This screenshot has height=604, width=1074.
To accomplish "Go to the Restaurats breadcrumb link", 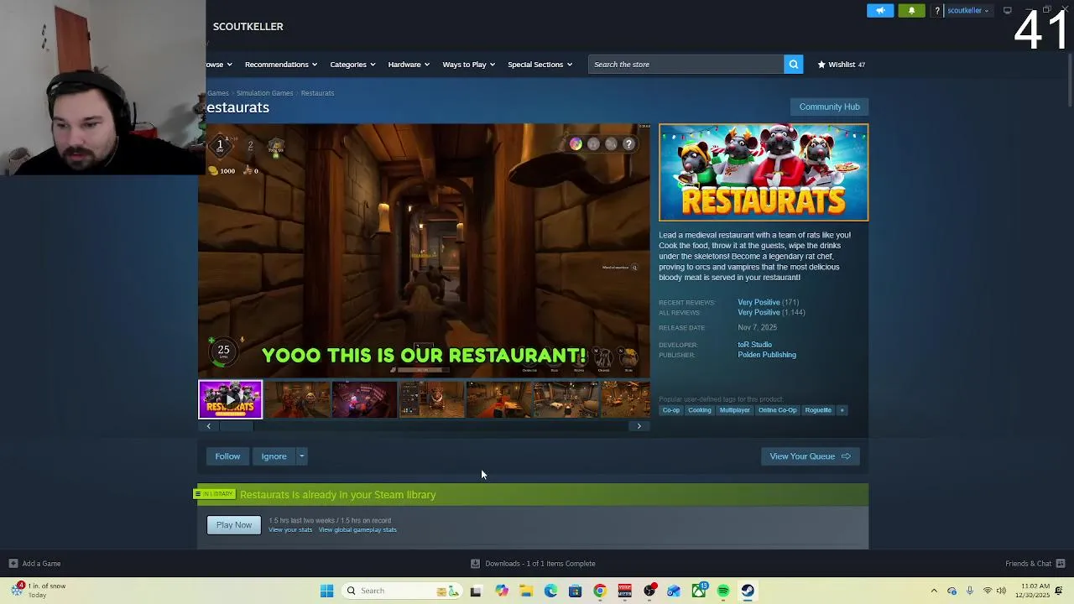I will [317, 93].
